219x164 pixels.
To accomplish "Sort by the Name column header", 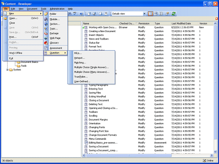I will (x=100, y=24).
